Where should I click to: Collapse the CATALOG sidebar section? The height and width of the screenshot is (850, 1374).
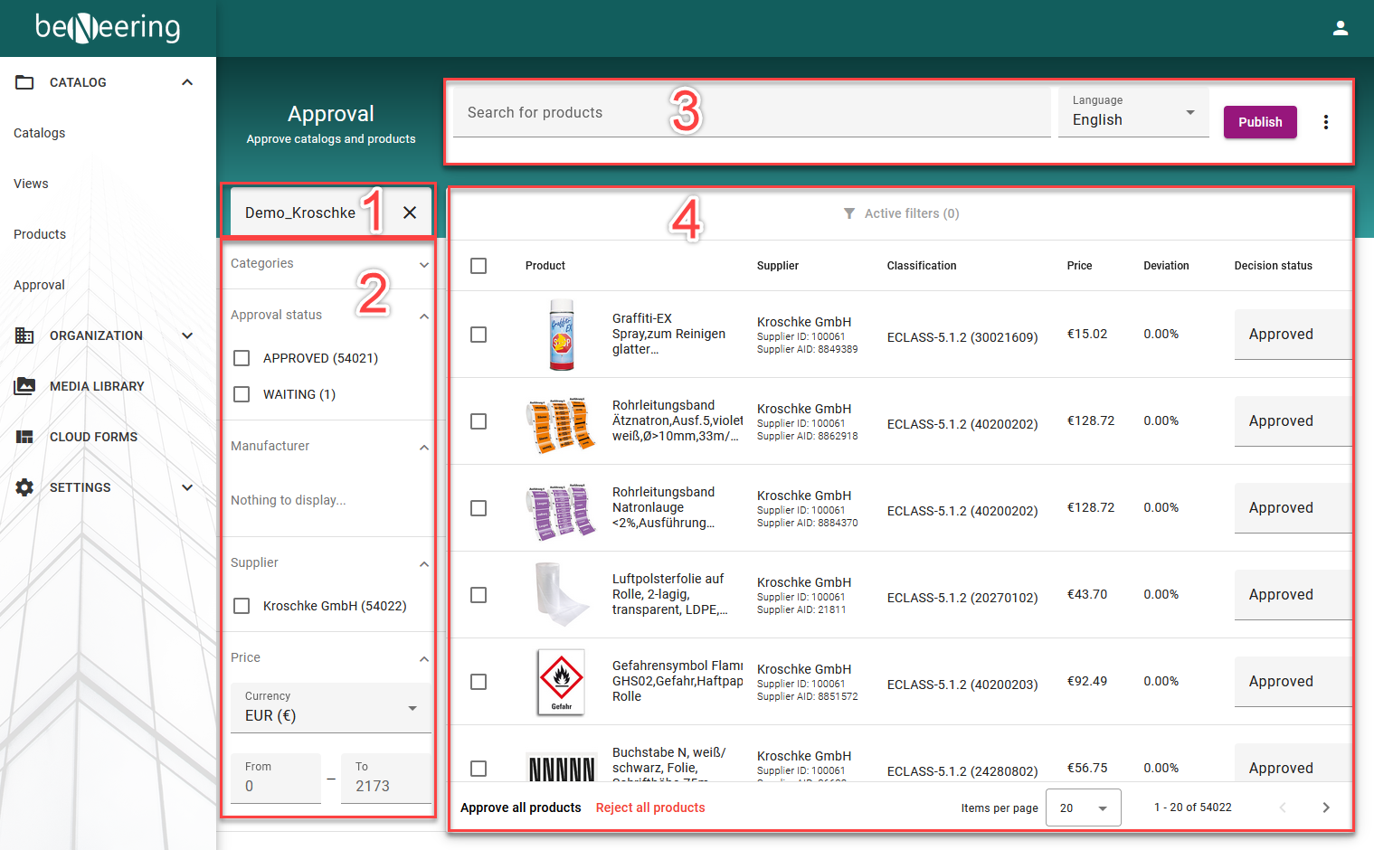(x=187, y=82)
